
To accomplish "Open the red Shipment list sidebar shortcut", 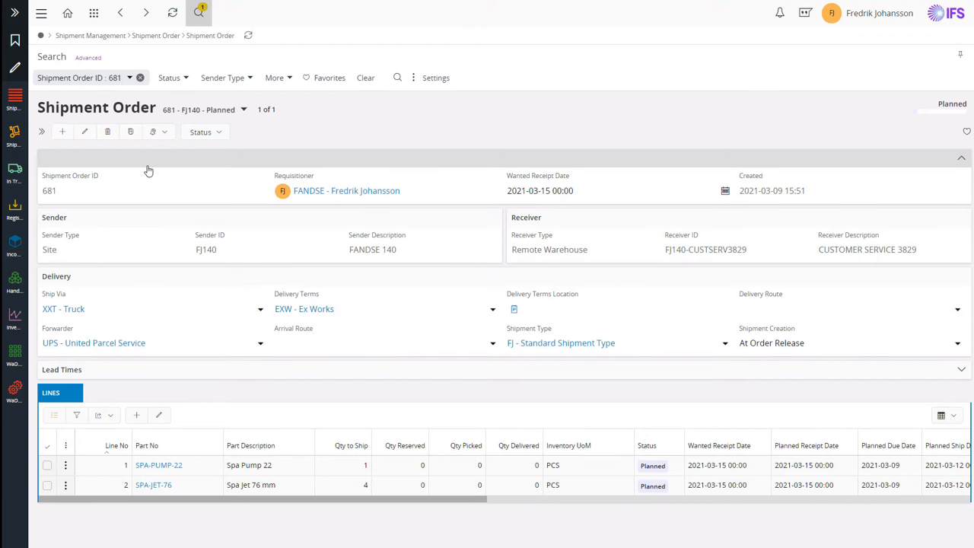I will click(14, 100).
